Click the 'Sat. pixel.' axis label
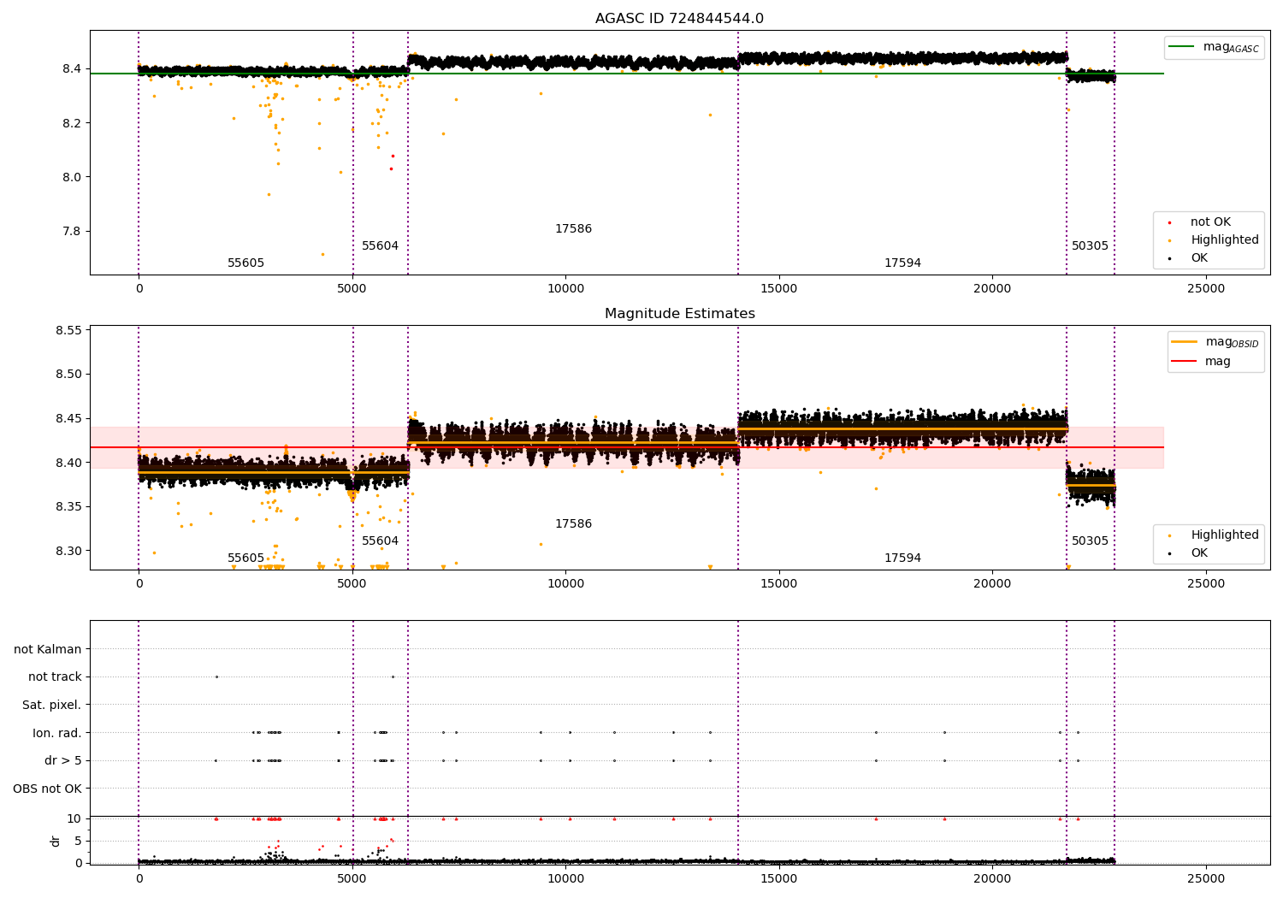The height and width of the screenshot is (898, 1283). pyautogui.click(x=52, y=705)
